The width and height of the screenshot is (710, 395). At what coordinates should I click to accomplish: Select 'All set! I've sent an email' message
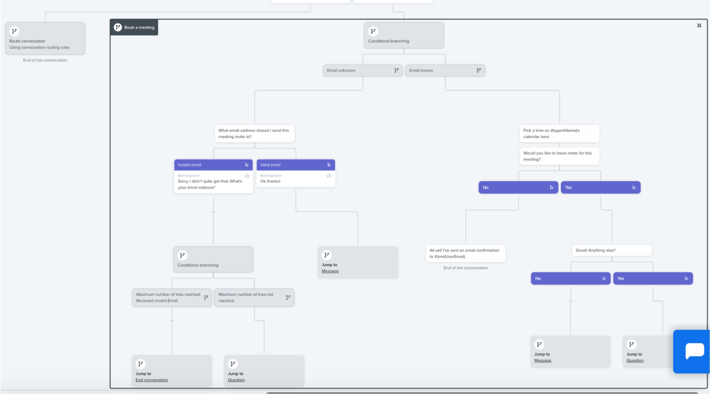(466, 253)
